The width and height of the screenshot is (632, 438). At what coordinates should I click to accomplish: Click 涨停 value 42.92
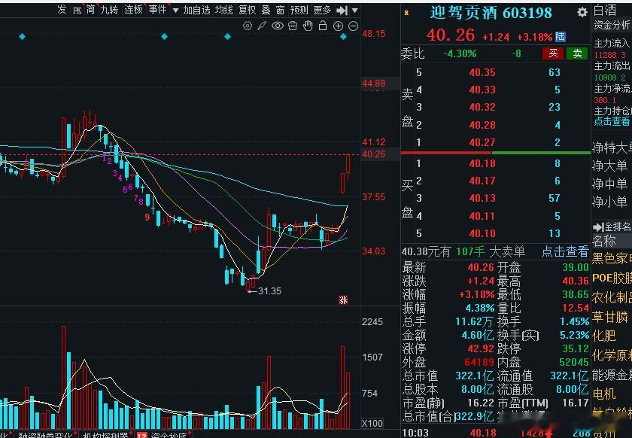(x=481, y=348)
